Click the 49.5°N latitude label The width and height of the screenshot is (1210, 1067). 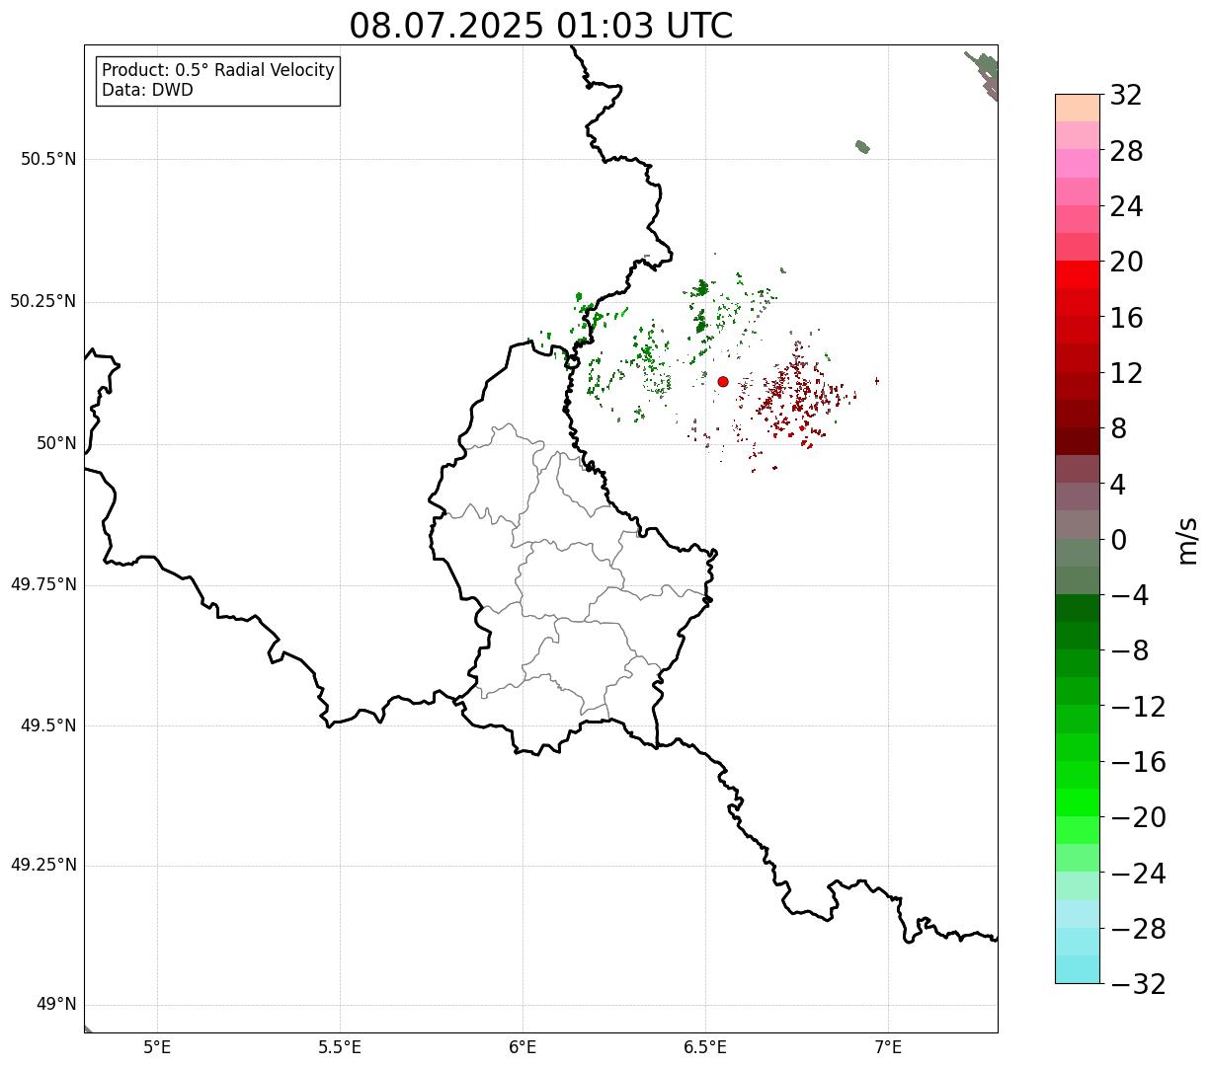click(x=48, y=725)
